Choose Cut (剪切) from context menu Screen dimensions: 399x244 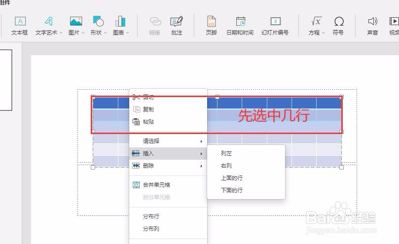[168, 97]
